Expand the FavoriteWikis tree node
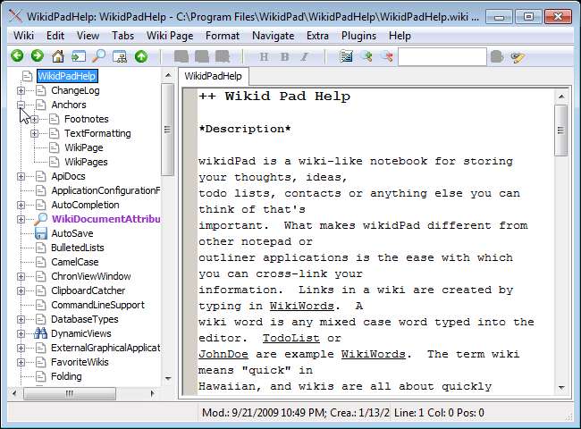 [x=21, y=362]
